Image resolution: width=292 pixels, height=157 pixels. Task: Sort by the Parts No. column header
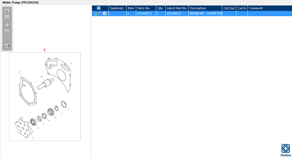click(146, 8)
